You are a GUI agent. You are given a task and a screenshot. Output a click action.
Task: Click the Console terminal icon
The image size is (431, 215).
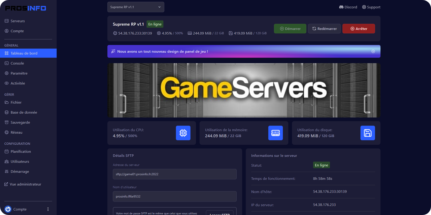(x=7, y=63)
